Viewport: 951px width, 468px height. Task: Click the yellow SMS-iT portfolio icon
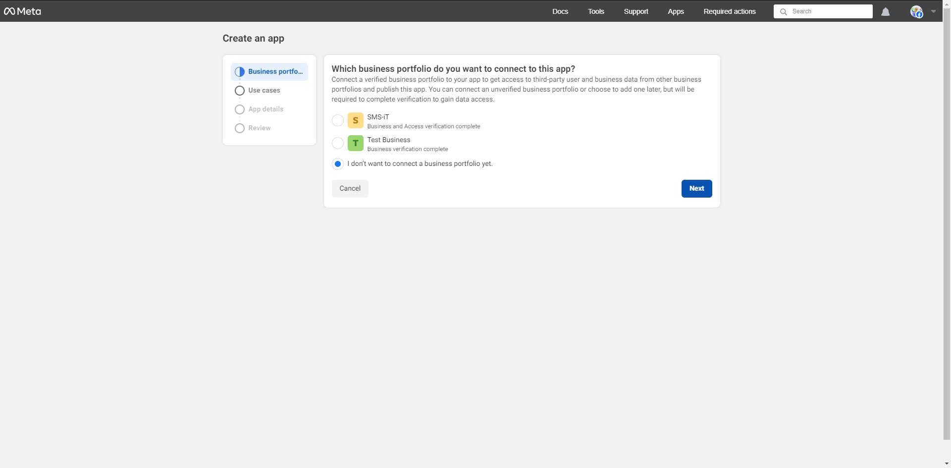coord(355,120)
